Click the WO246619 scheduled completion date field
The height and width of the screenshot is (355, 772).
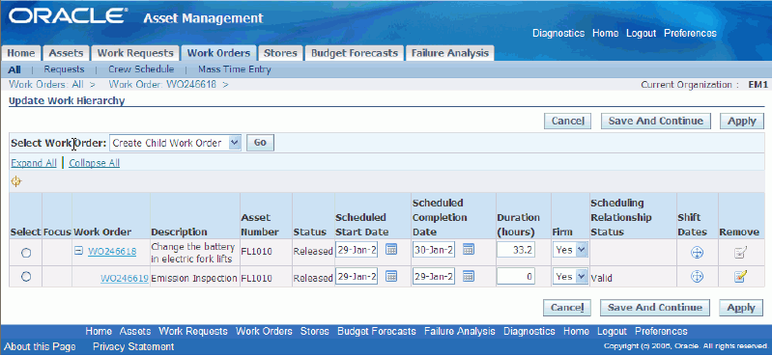pyautogui.click(x=434, y=276)
